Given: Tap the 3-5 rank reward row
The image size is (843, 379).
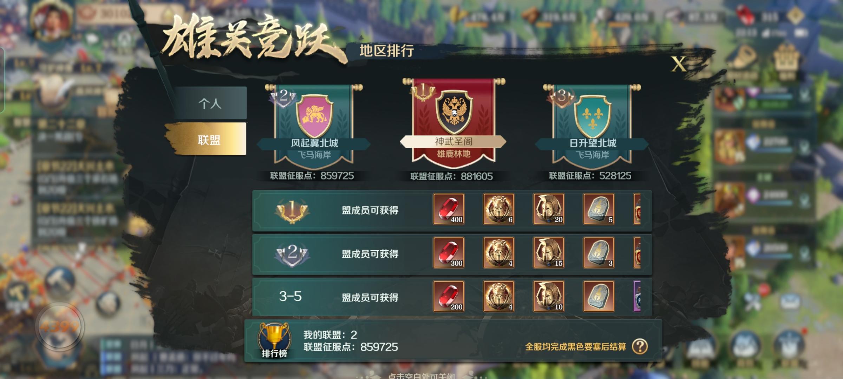Looking at the screenshot, I should tap(452, 297).
